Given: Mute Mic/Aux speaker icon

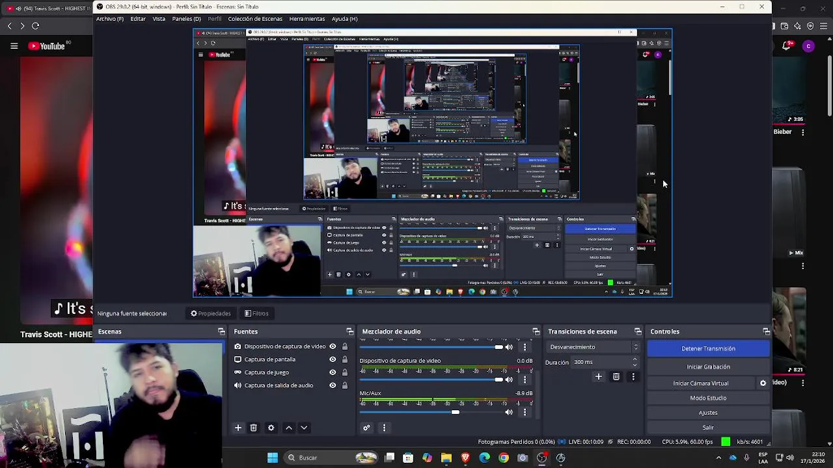Looking at the screenshot, I should tap(509, 412).
